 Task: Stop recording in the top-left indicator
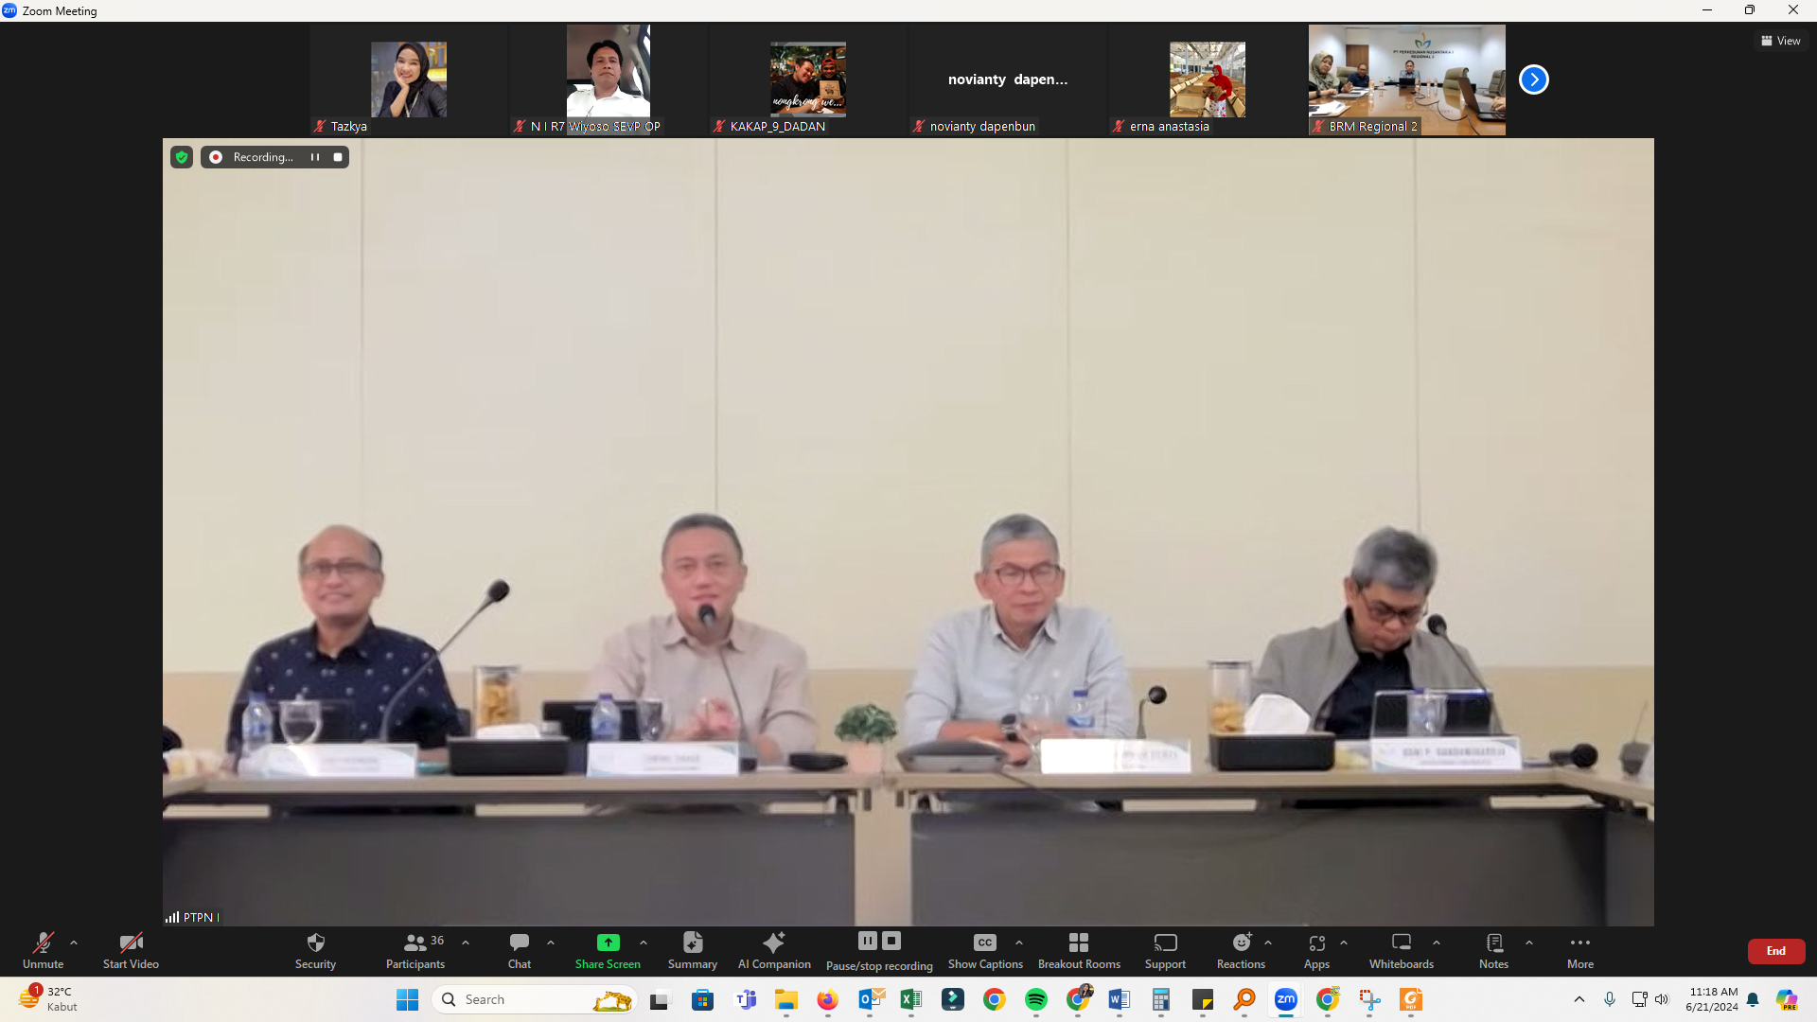pyautogui.click(x=338, y=157)
